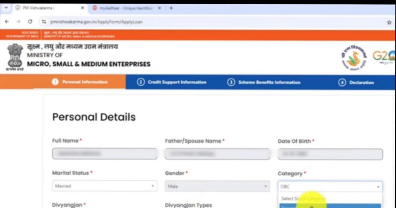Viewport: 396px width, 208px height.
Task: Go to Declaration step
Action: click(356, 83)
